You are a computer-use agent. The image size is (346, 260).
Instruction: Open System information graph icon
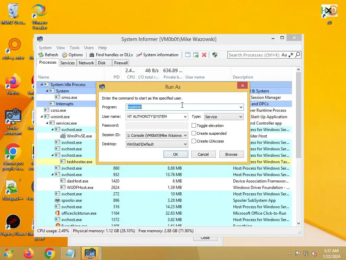139,55
